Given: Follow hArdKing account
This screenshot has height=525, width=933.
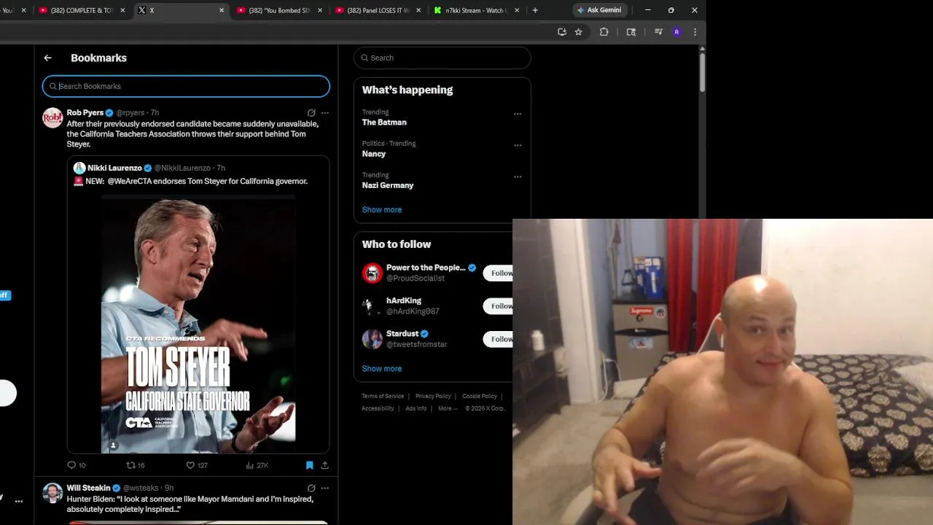Looking at the screenshot, I should point(499,306).
